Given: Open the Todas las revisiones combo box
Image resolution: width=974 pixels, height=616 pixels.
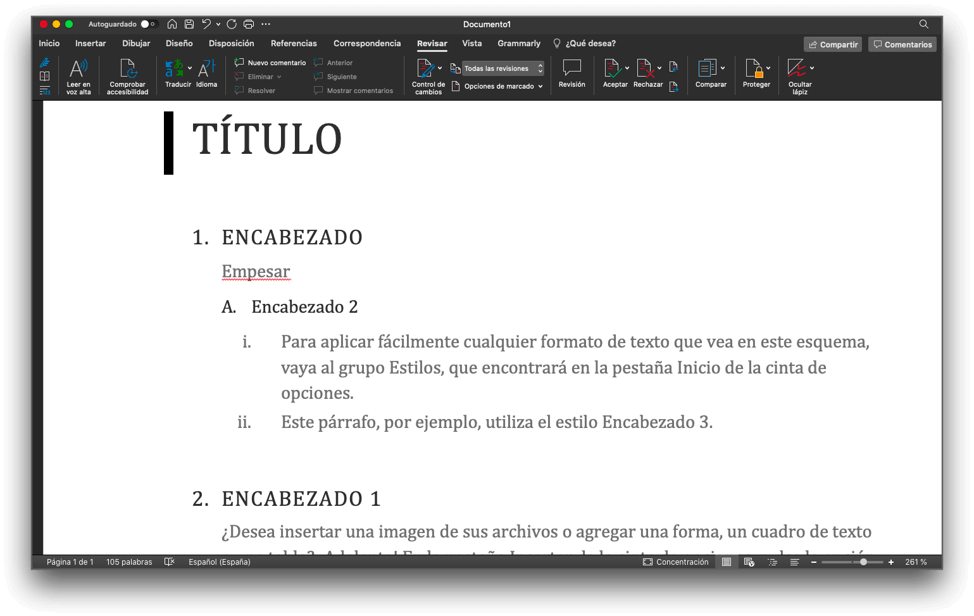Looking at the screenshot, I should (x=503, y=68).
